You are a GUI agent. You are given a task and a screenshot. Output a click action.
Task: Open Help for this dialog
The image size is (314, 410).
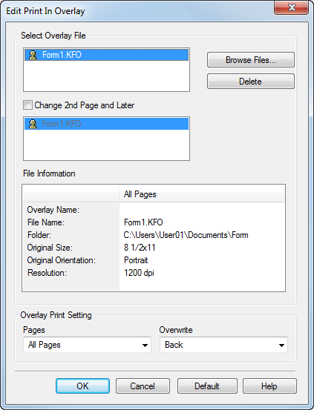[269, 386]
